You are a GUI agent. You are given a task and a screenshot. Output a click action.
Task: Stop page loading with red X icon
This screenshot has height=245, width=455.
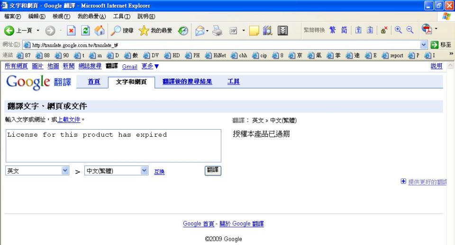click(71, 30)
